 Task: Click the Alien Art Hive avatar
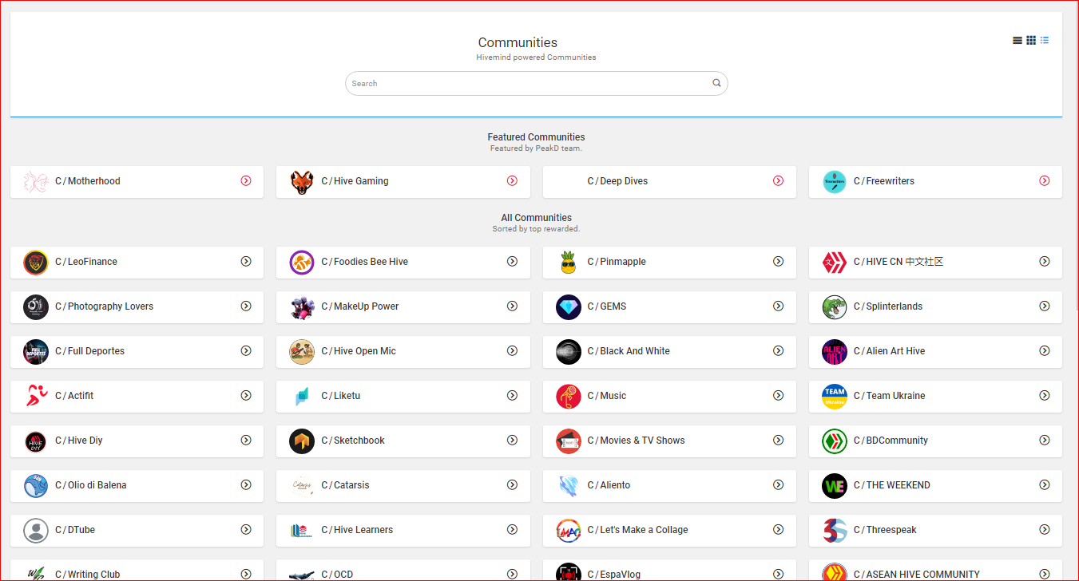[x=835, y=352]
